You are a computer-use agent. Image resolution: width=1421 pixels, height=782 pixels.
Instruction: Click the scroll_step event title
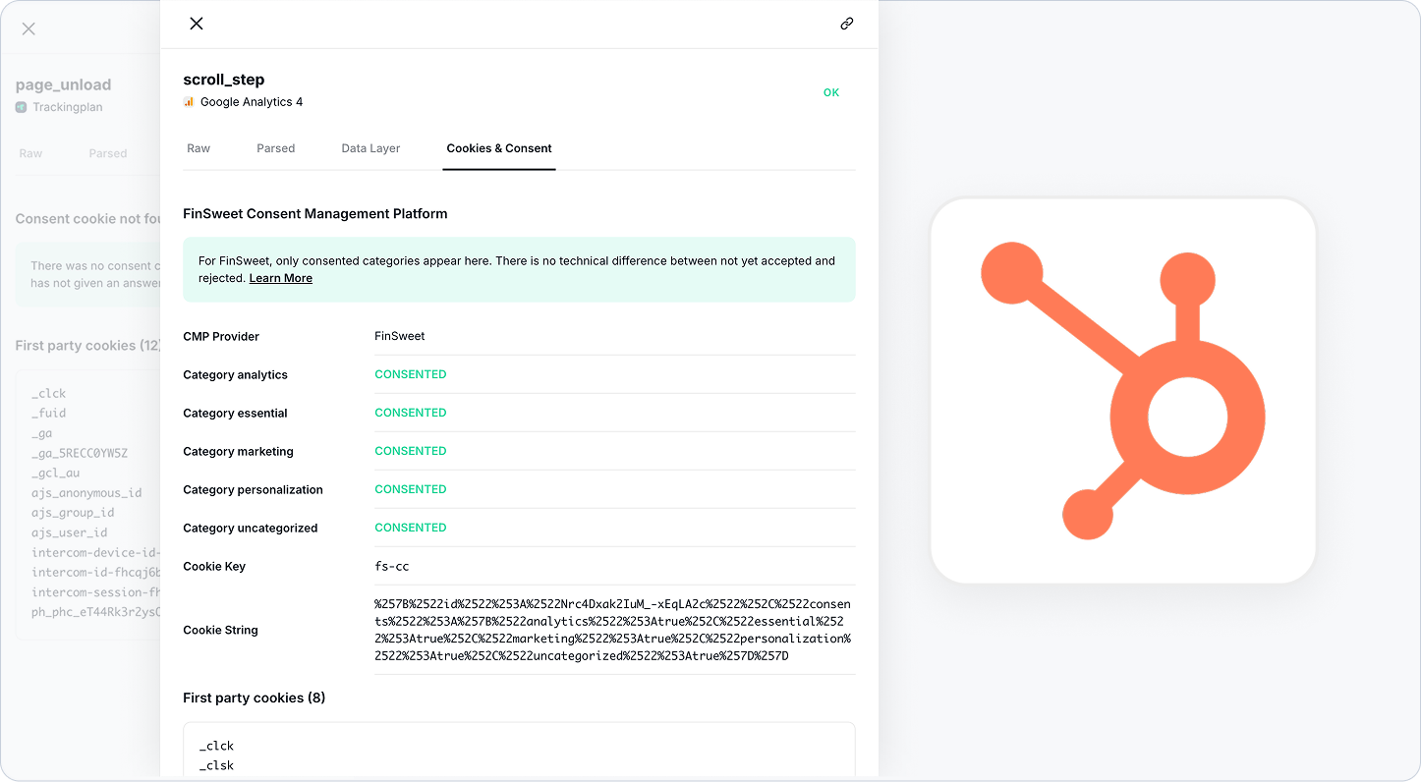coord(224,80)
